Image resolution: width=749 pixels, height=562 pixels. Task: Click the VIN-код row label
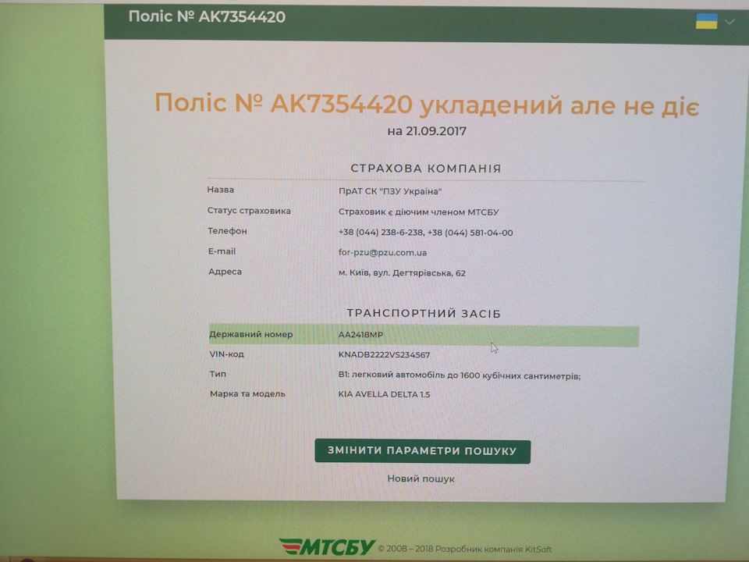point(226,354)
